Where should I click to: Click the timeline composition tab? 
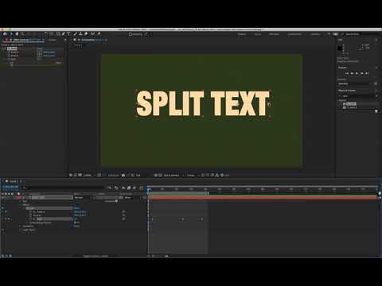point(14,181)
